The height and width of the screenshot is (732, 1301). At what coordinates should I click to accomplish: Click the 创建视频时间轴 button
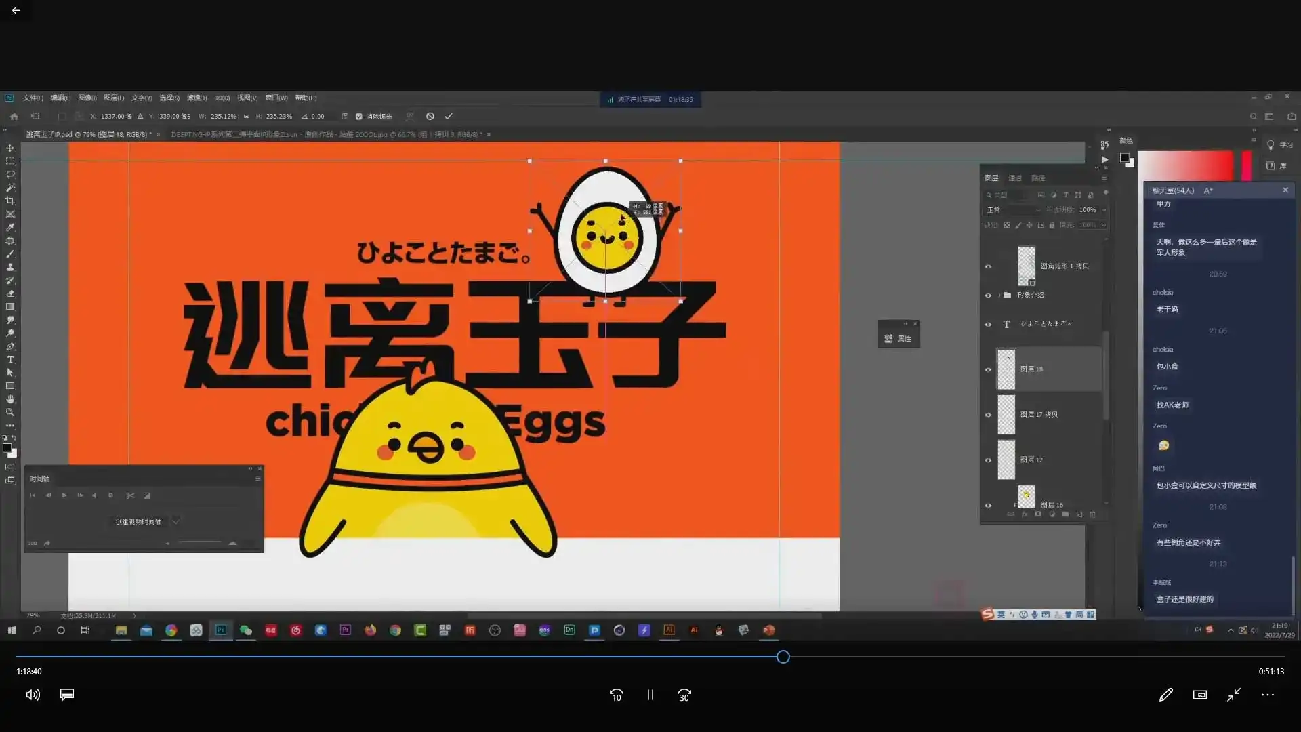[139, 522]
